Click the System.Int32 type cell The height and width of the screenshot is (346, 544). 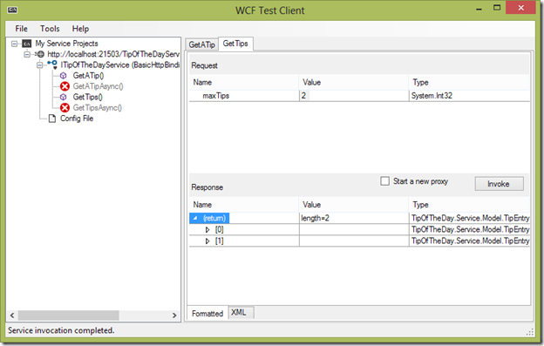click(x=469, y=96)
